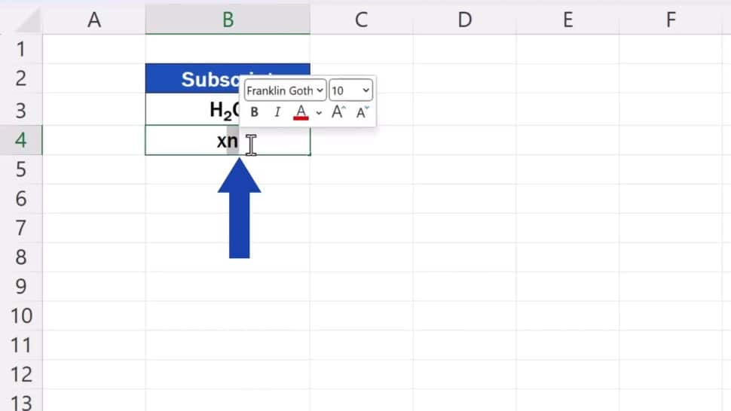
Task: Select the column F header
Action: click(x=670, y=20)
